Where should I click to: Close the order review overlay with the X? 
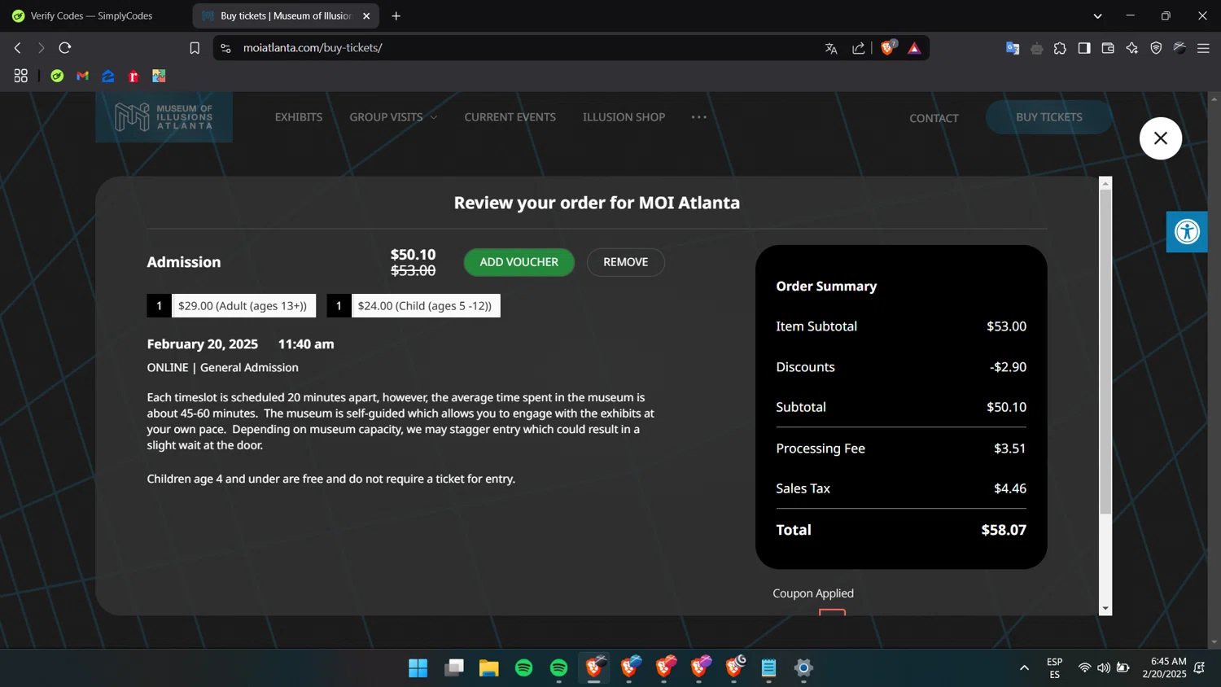click(x=1160, y=138)
